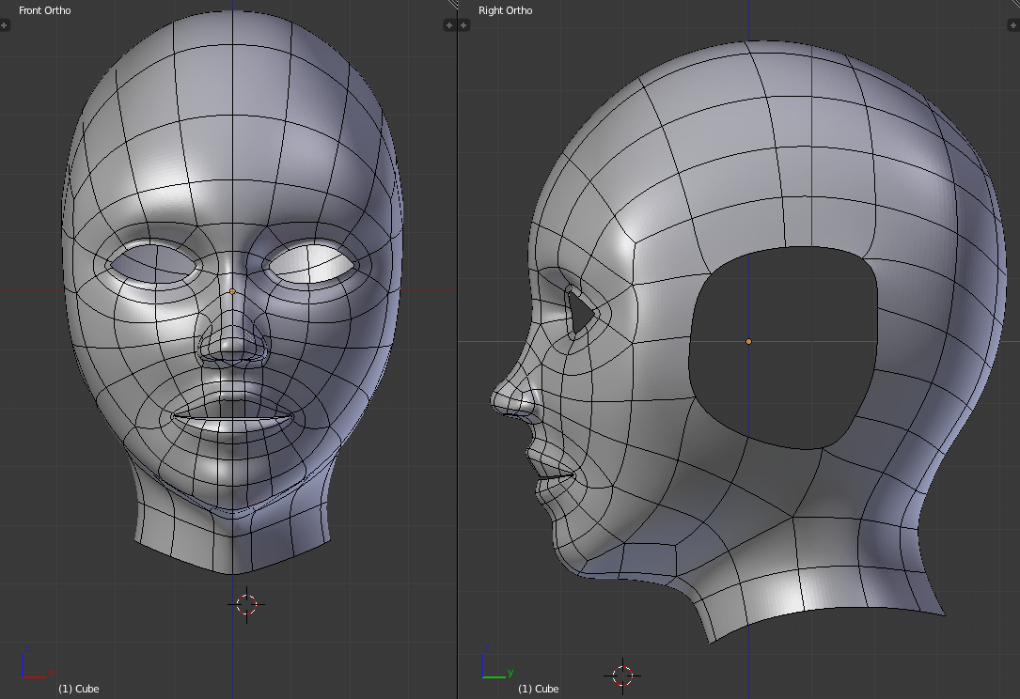Expand the tool shelf in the Front Ortho viewport

5,25
